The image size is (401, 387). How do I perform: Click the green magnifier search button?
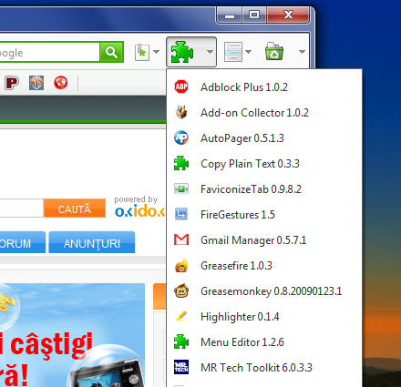pos(111,52)
